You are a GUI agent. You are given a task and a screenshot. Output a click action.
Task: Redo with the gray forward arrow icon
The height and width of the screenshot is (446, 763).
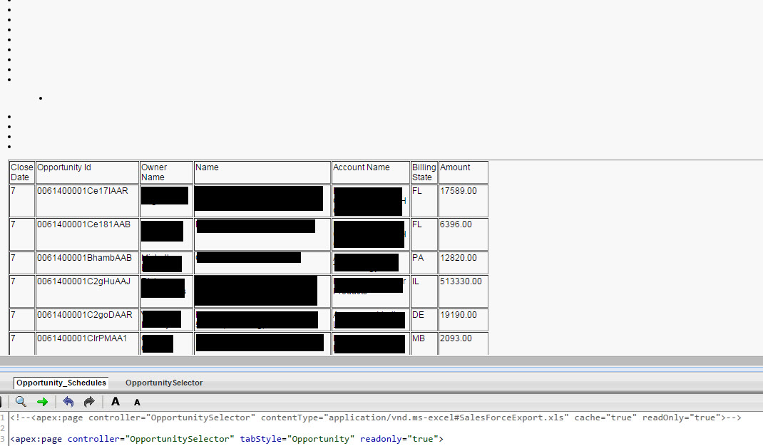(x=89, y=402)
